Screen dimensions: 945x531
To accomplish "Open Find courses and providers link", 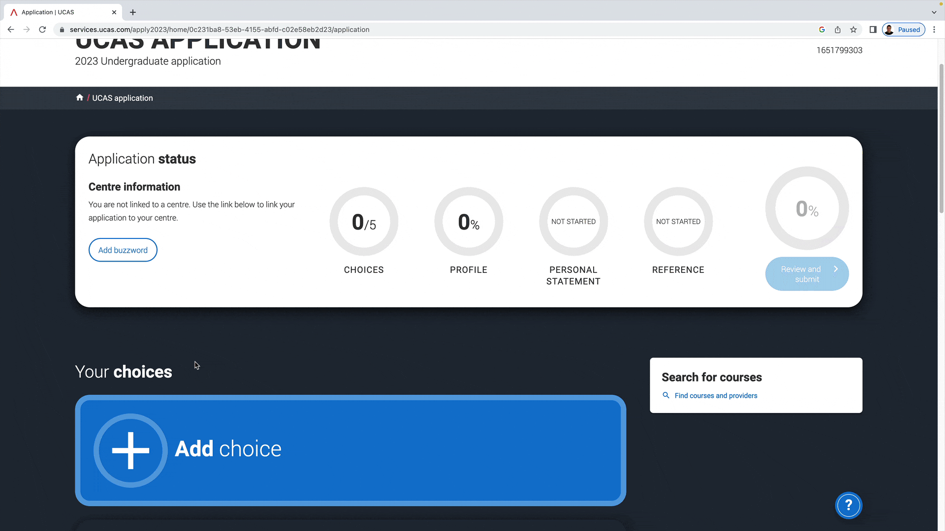I will click(x=716, y=396).
